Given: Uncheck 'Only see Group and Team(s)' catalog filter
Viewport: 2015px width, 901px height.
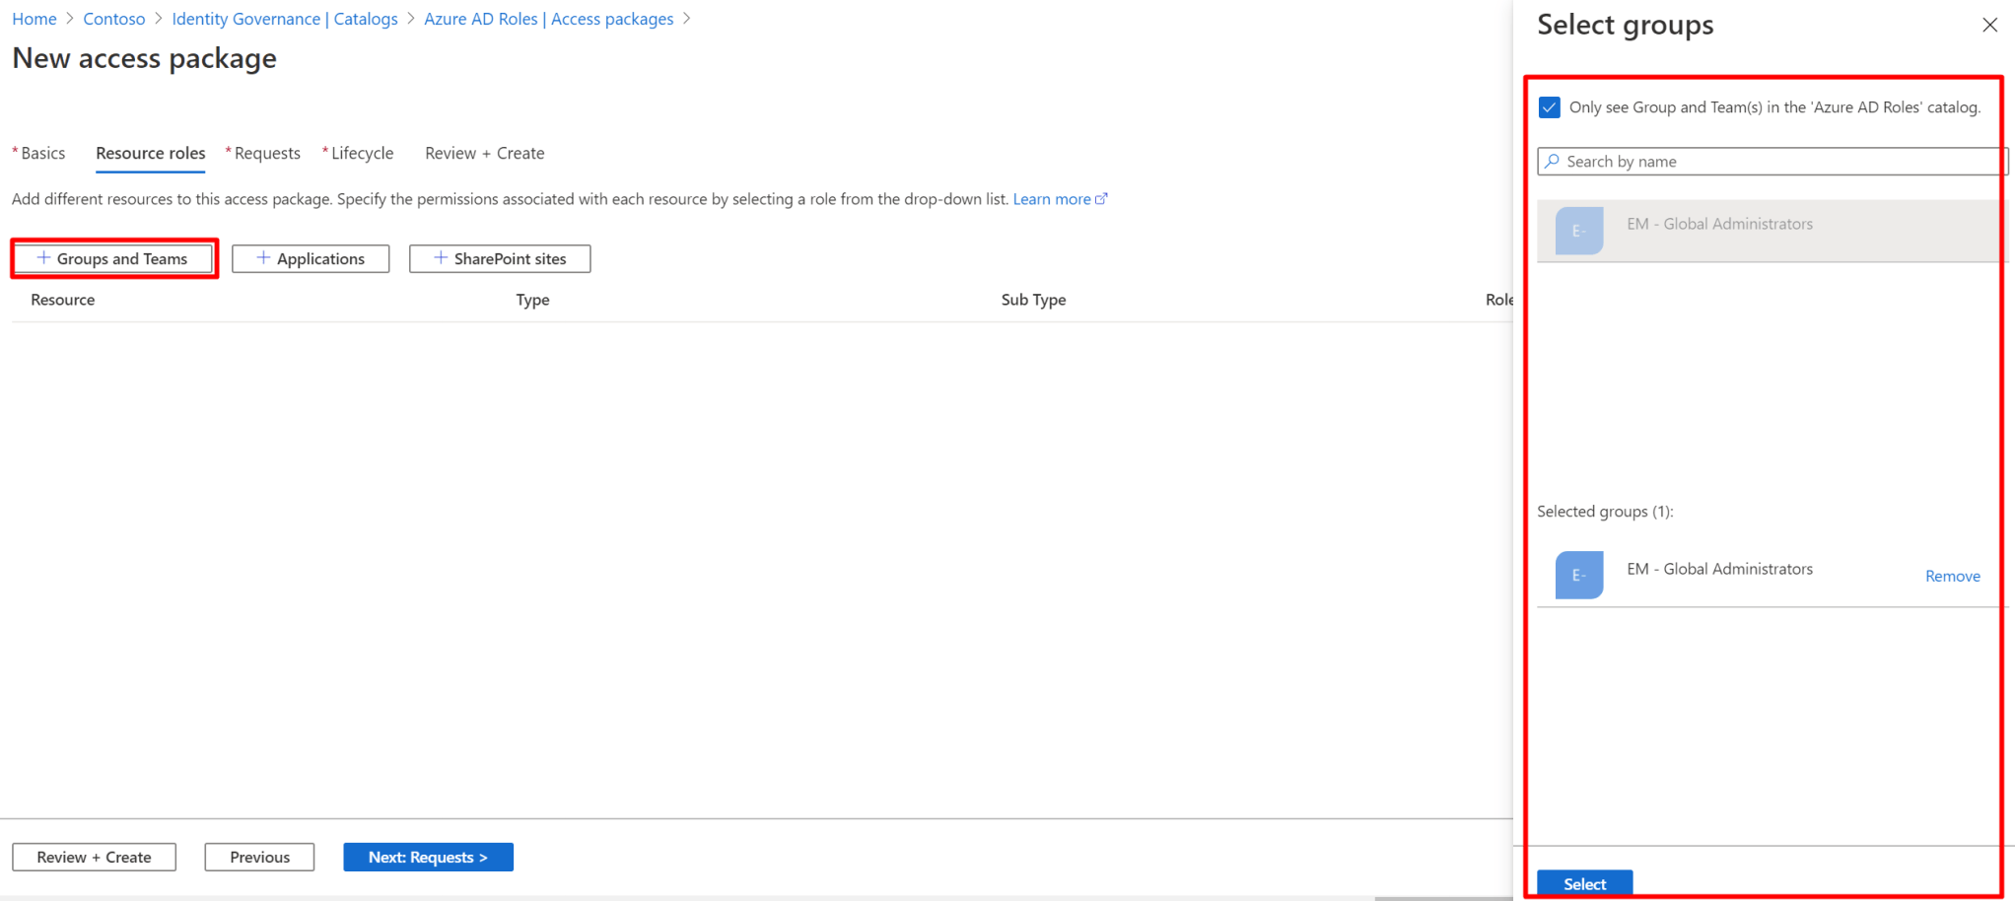Looking at the screenshot, I should [1549, 106].
